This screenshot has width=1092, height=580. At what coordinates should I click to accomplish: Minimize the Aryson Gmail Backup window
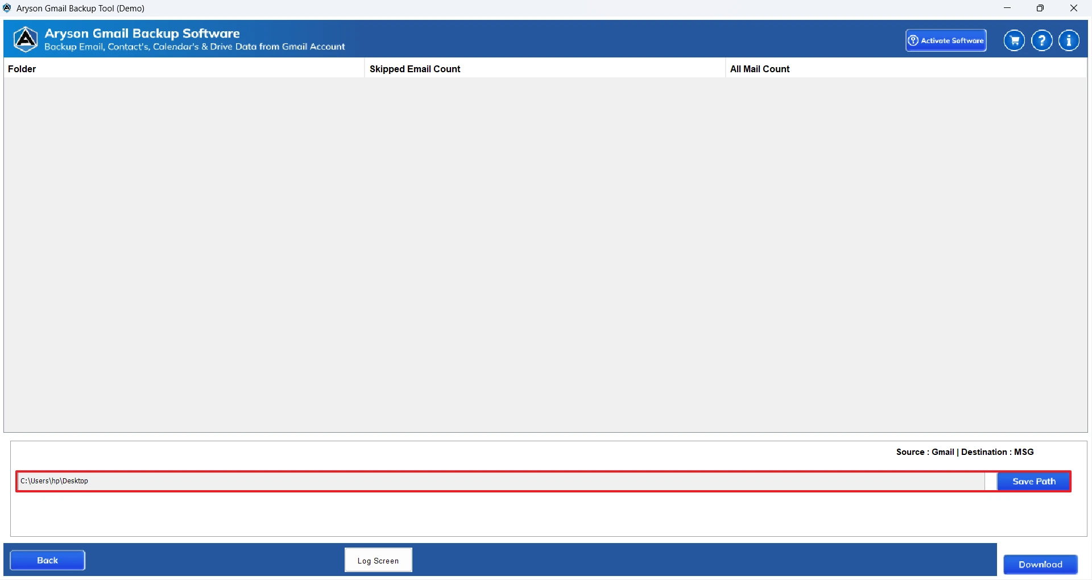[x=1007, y=8]
